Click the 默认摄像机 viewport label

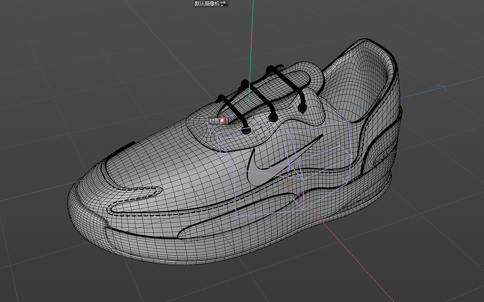[x=207, y=4]
